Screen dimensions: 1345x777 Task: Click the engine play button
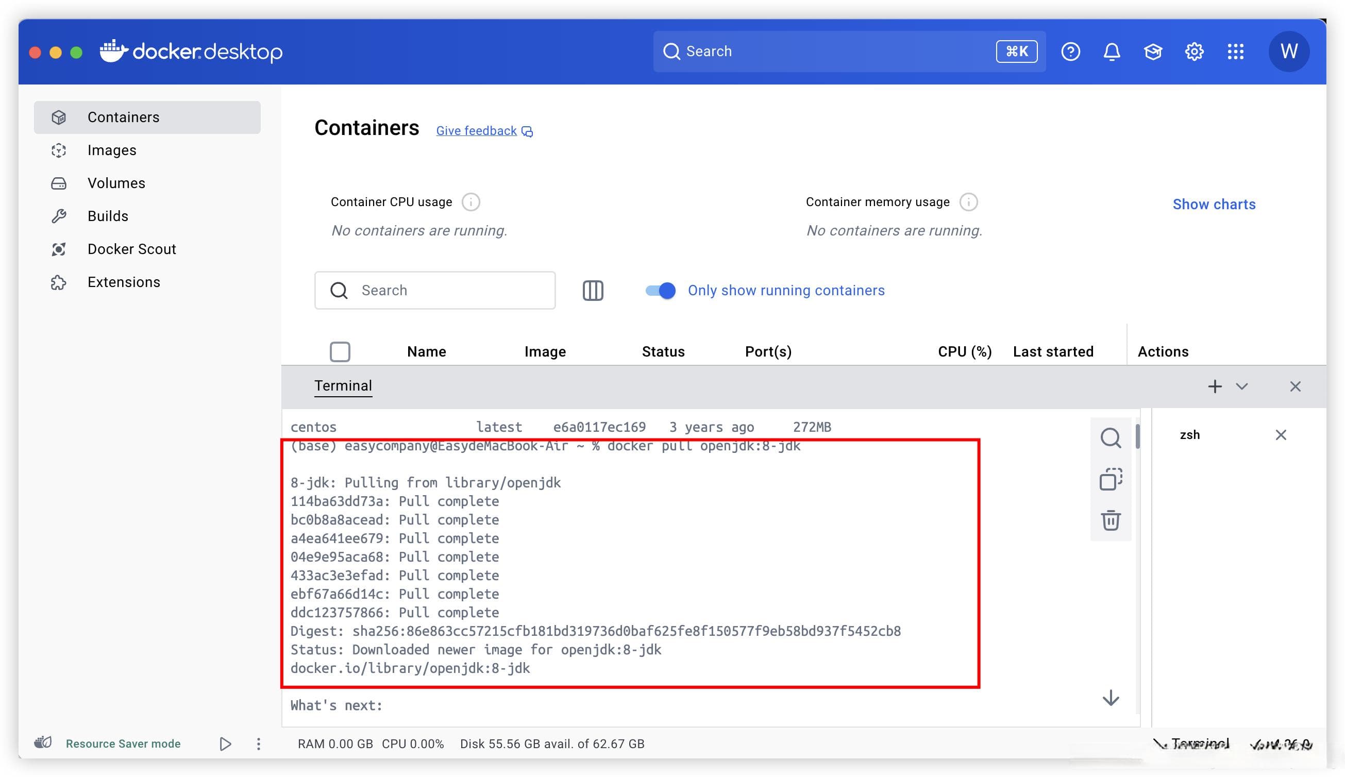point(225,744)
